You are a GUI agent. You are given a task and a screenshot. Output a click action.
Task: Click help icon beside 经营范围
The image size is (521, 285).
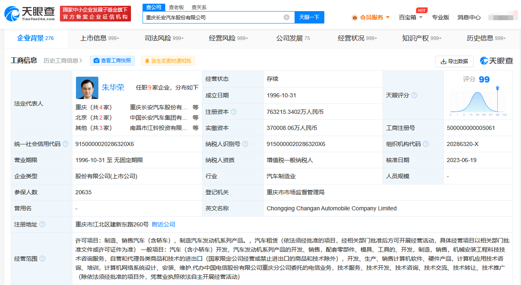click(x=42, y=259)
